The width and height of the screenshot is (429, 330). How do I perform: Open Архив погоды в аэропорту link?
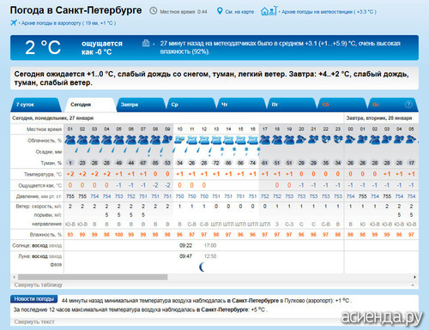point(69,23)
